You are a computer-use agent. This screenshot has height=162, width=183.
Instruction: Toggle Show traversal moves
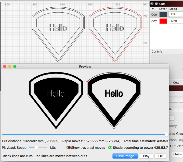pyautogui.click(x=69, y=148)
